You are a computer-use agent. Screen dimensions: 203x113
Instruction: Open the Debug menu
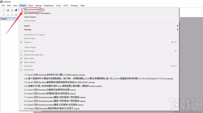tap(38, 5)
